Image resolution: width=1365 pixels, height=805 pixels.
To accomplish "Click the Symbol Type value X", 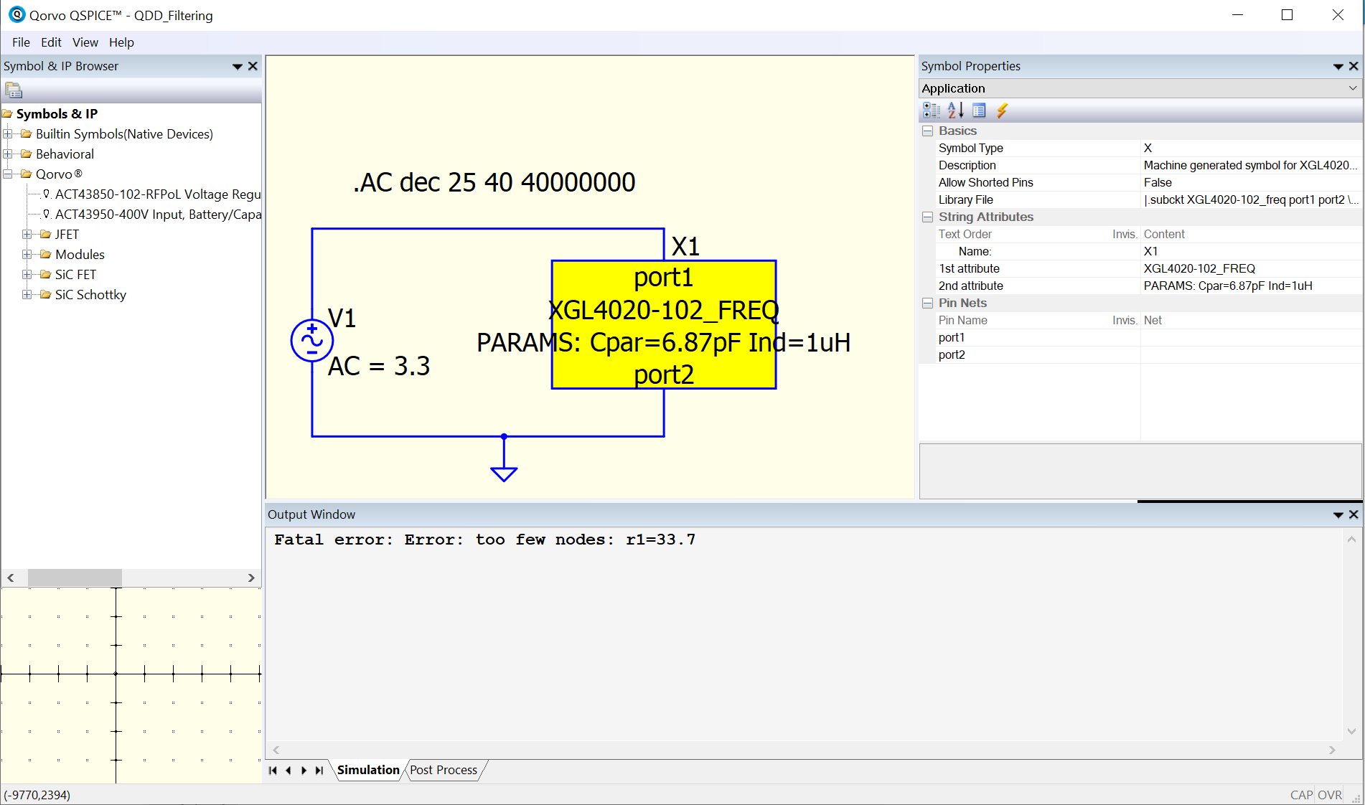I will click(x=1251, y=149).
